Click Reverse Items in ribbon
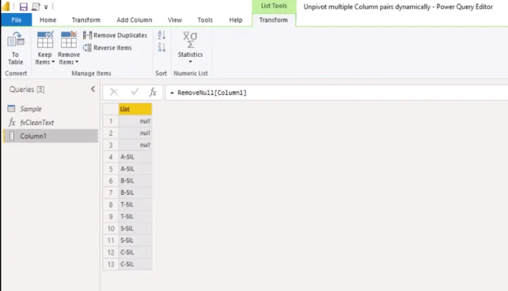The height and width of the screenshot is (291, 508). tap(107, 48)
